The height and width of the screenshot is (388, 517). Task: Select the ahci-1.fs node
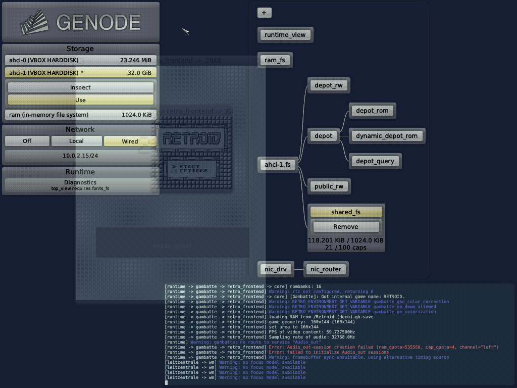pos(277,164)
